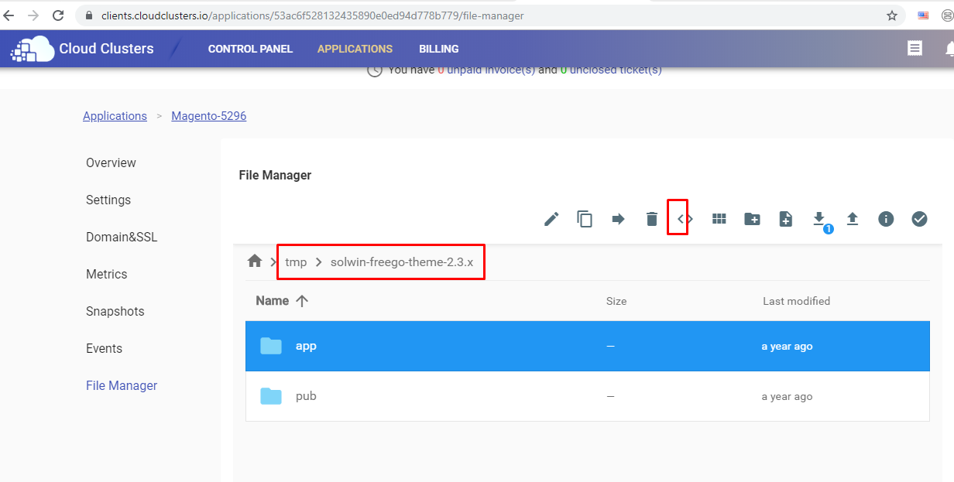The image size is (954, 482).
Task: Navigate to tmp in breadcrumb
Action: click(x=296, y=262)
